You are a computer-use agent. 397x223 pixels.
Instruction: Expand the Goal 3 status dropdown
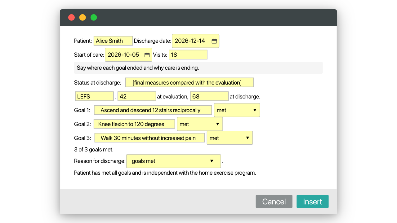[230, 138]
